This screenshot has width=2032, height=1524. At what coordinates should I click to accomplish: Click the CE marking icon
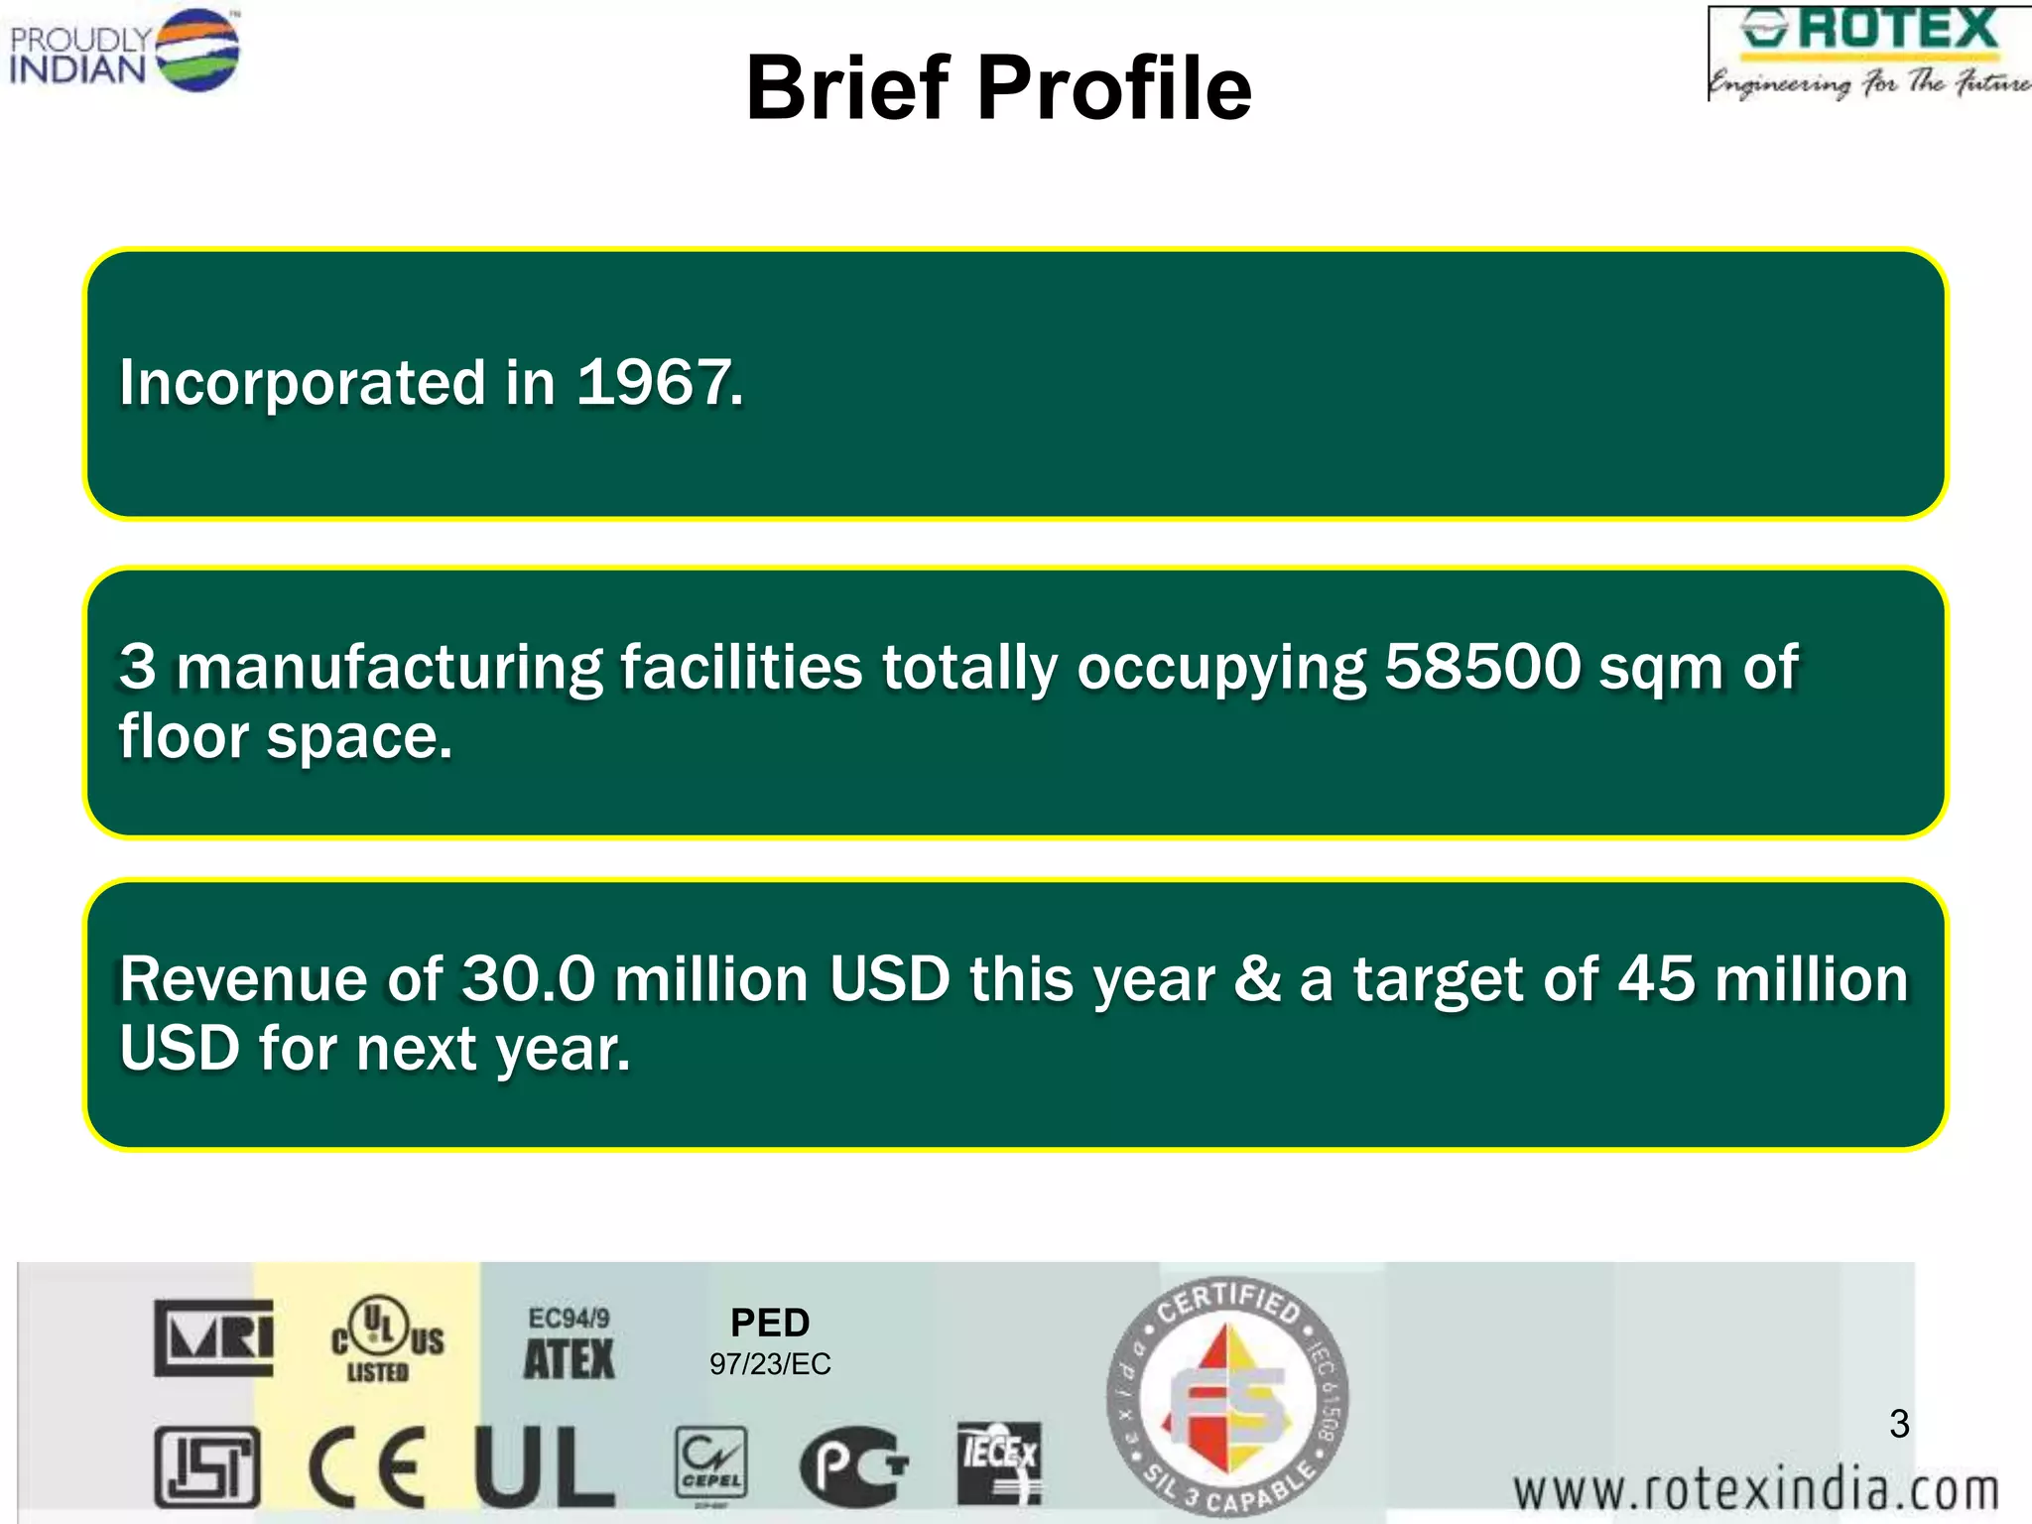[x=367, y=1467]
